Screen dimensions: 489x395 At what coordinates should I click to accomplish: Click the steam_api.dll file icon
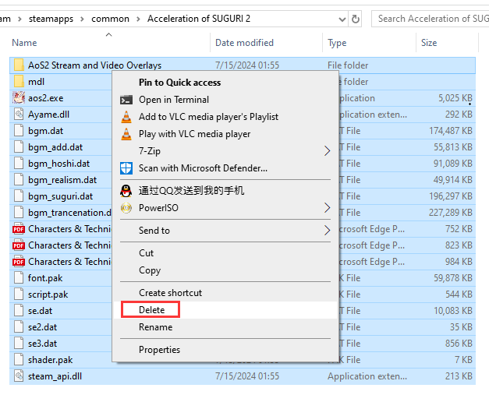tap(19, 376)
